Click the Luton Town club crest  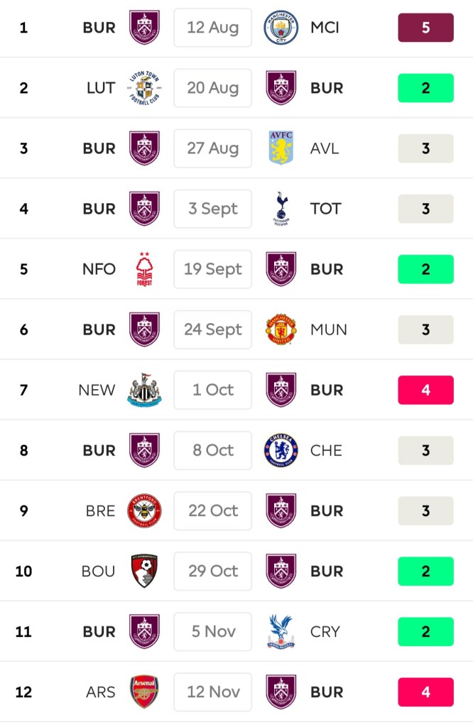point(144,88)
